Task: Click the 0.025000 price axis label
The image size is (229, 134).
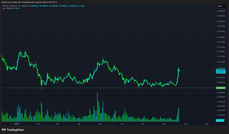Action: point(221,26)
